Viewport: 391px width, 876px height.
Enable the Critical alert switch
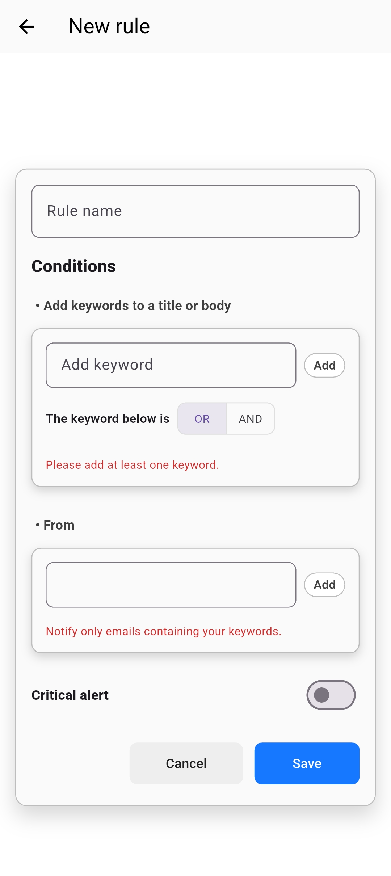click(x=331, y=695)
